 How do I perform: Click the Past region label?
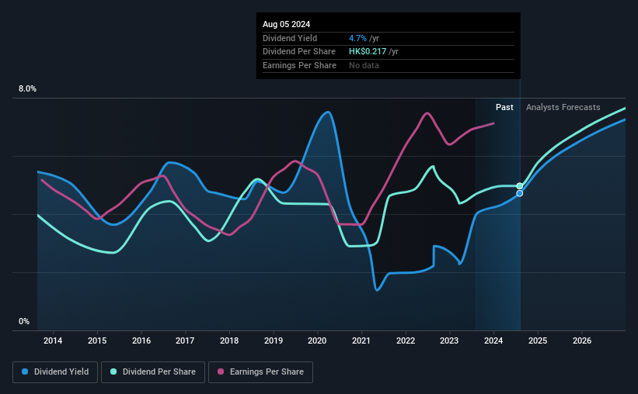(x=504, y=107)
